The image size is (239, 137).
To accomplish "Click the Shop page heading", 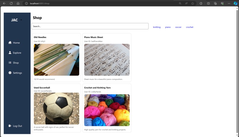I will [x=37, y=18].
